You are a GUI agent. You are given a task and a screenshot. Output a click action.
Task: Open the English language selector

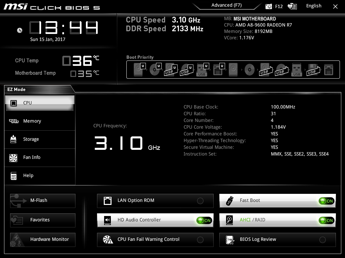(x=313, y=6)
